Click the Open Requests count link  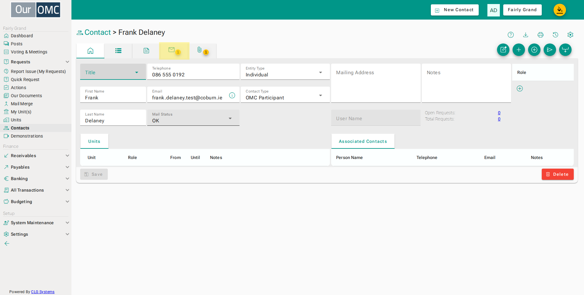499,113
